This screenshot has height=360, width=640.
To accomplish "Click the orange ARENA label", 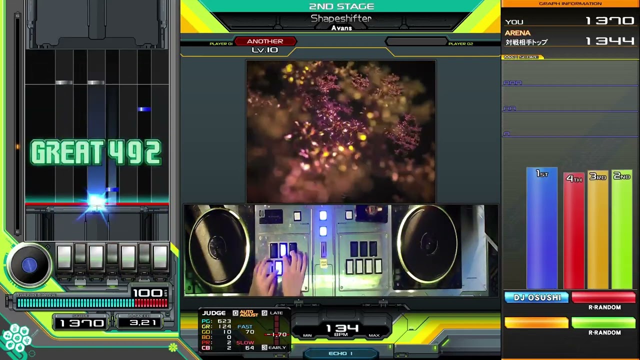I will tap(517, 33).
